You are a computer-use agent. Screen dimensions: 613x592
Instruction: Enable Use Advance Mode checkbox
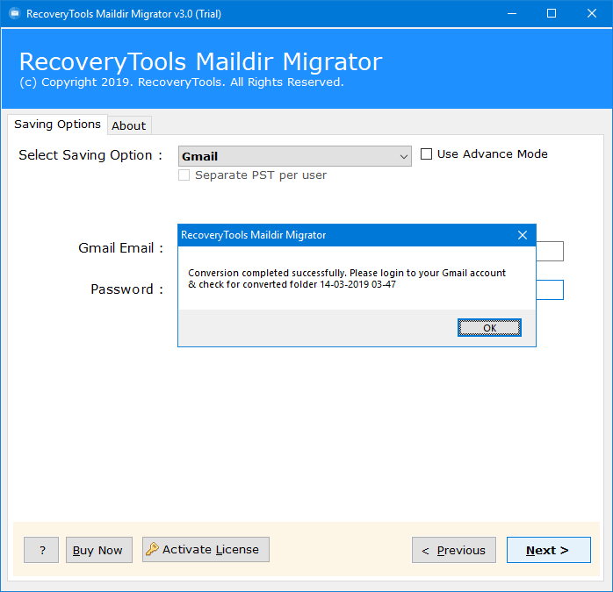426,153
